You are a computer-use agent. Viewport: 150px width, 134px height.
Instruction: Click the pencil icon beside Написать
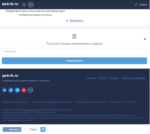pyautogui.click(x=67, y=21)
